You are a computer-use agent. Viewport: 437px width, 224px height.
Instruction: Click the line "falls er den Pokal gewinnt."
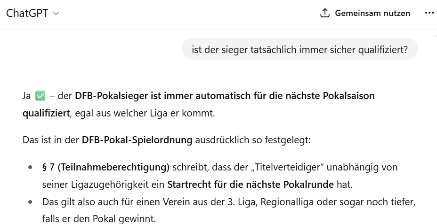[x=99, y=219]
